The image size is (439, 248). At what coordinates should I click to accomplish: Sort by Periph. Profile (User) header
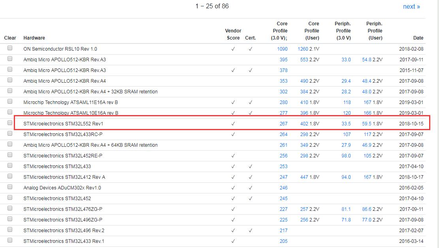point(375,31)
